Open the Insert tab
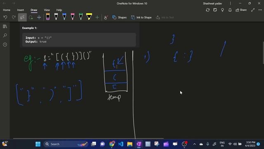The height and width of the screenshot is (149, 264). [x=20, y=10]
